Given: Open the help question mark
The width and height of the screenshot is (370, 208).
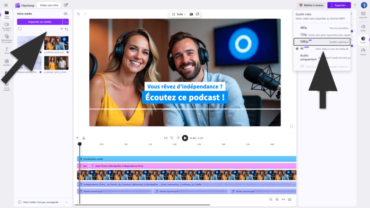Looking at the screenshot, I should [355, 5].
